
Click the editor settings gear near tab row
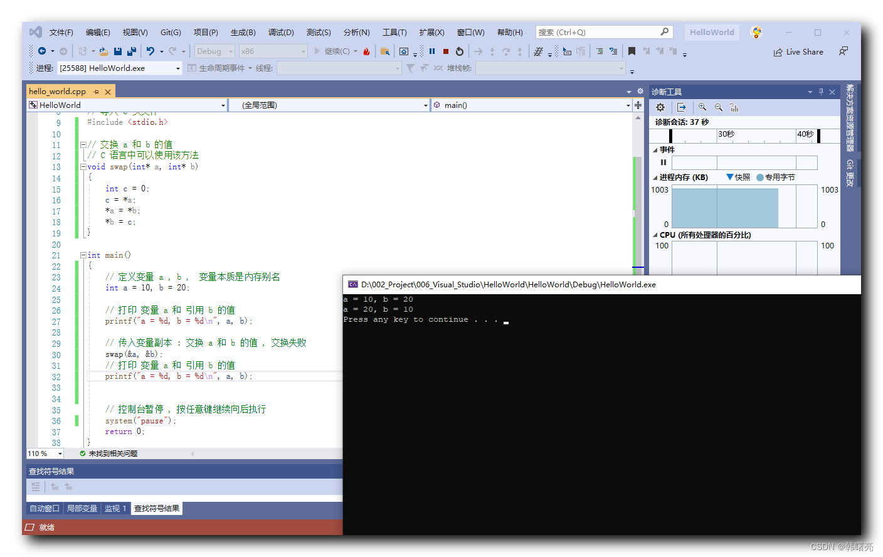[x=640, y=91]
